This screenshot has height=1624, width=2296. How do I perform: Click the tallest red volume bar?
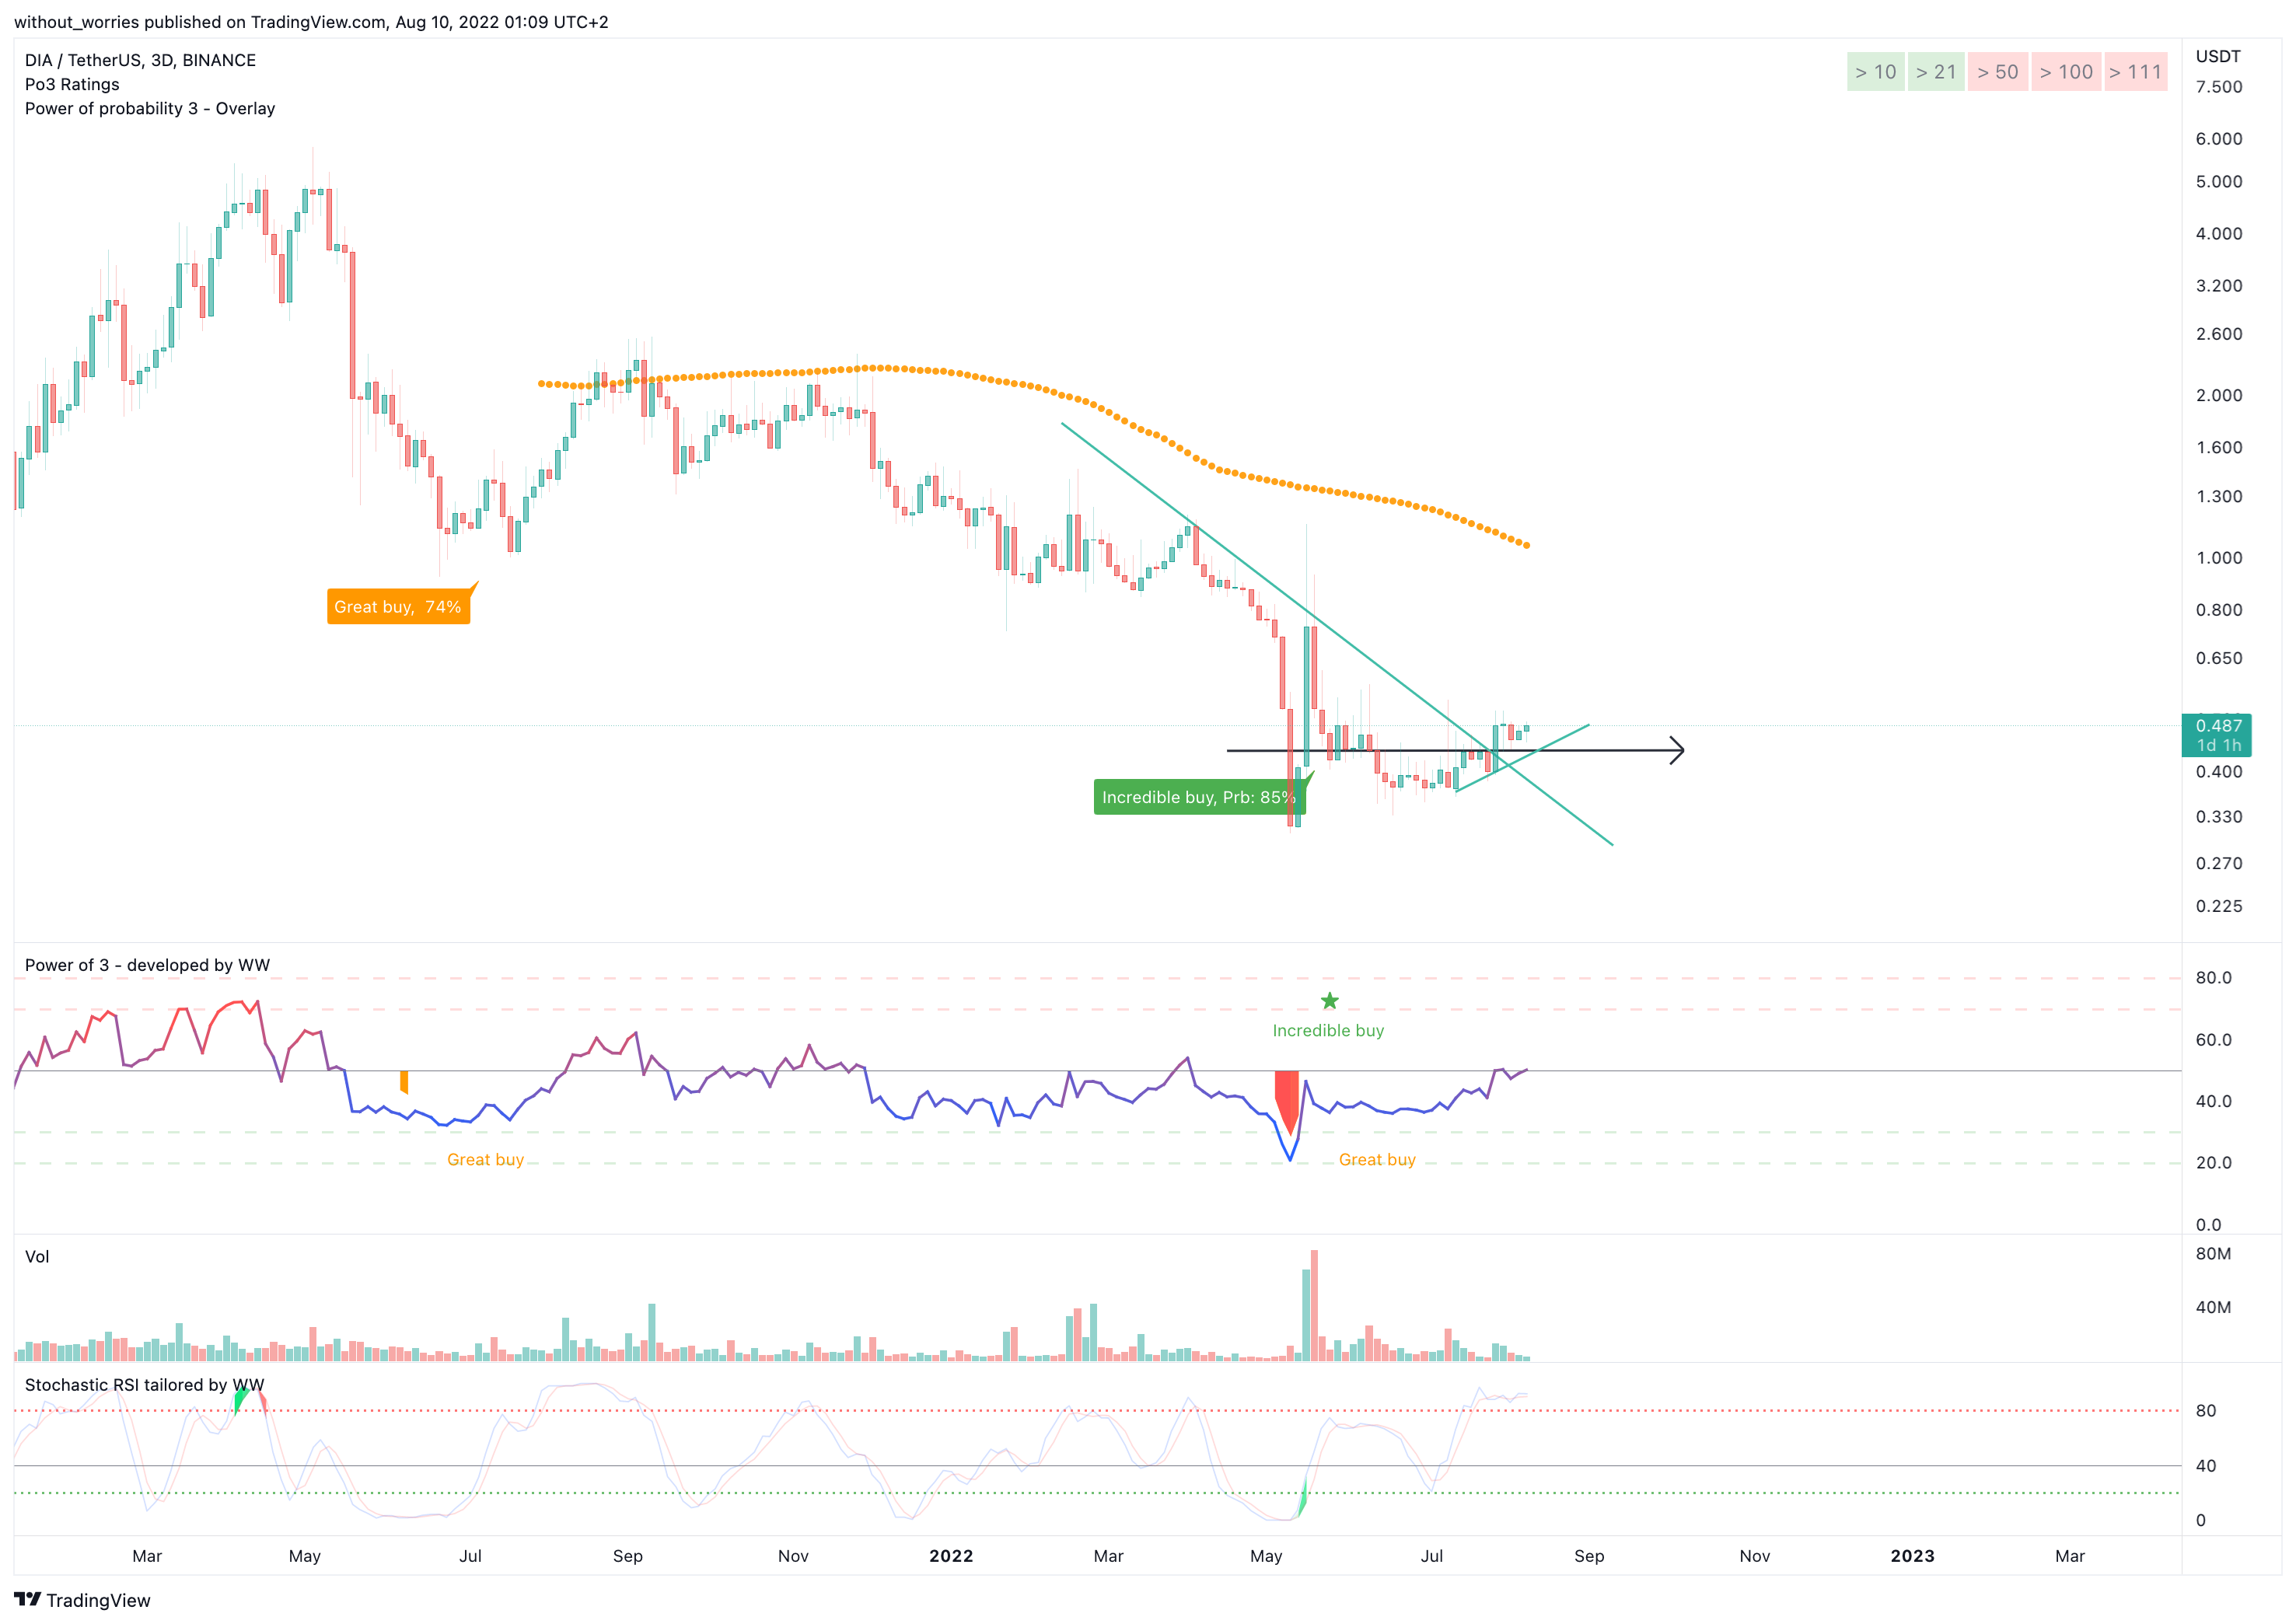[1314, 1305]
